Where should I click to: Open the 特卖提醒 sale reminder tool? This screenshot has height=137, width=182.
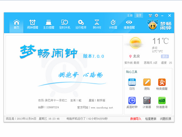(x=162, y=84)
